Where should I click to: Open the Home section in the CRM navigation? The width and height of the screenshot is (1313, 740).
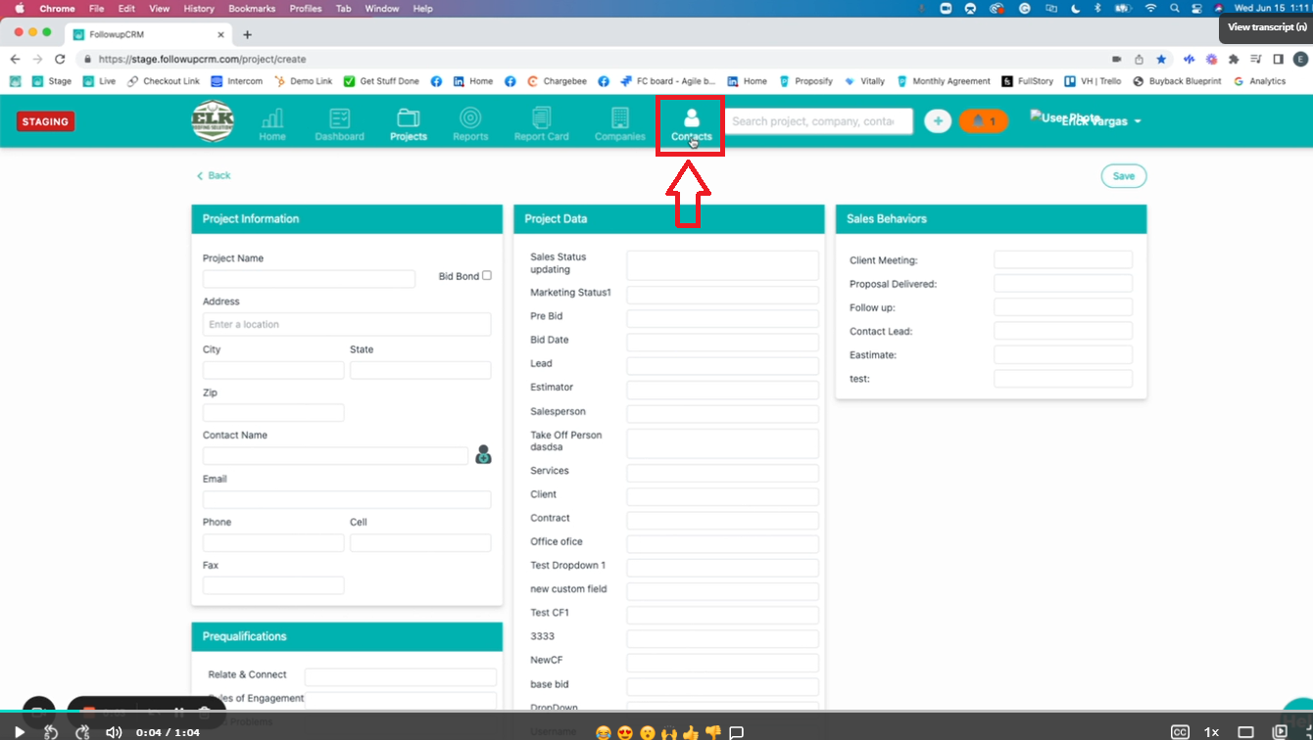point(272,124)
